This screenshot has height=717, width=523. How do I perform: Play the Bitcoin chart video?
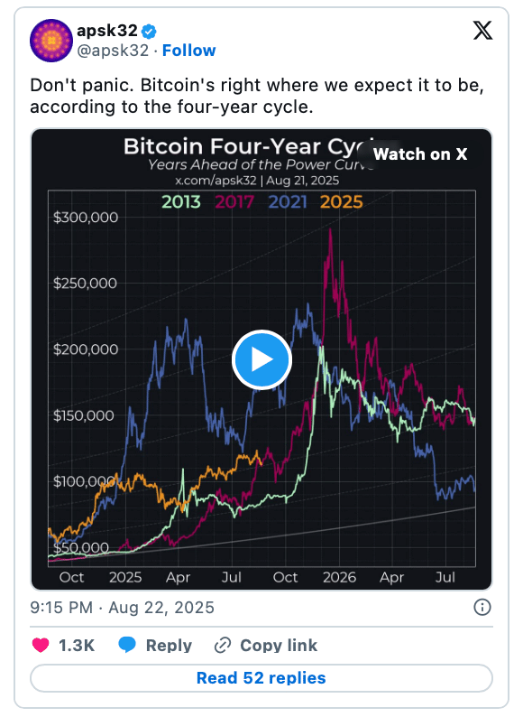point(261,359)
